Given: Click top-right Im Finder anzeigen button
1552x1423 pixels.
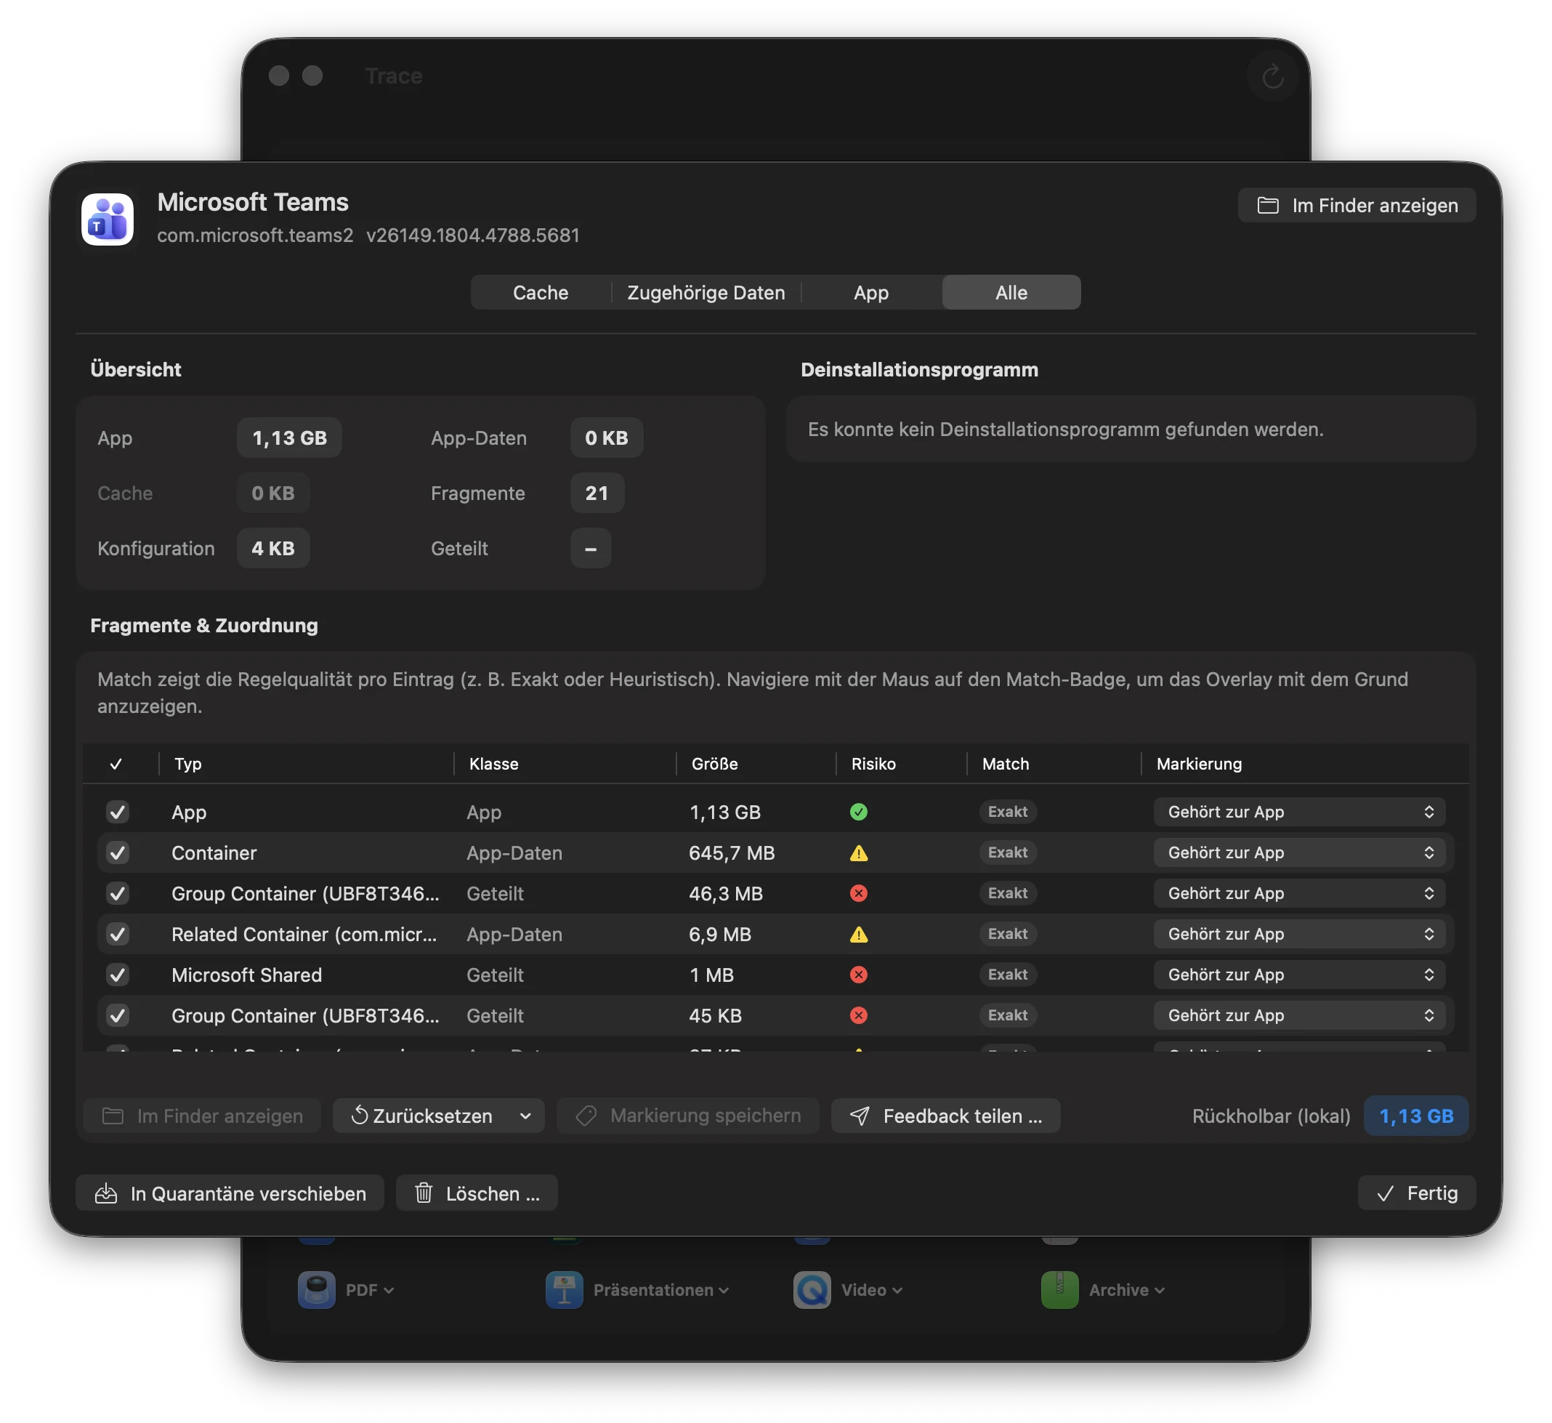Looking at the screenshot, I should (x=1357, y=205).
